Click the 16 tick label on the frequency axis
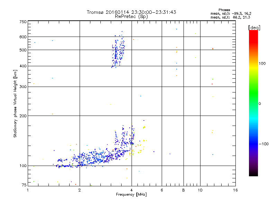 tap(235, 190)
